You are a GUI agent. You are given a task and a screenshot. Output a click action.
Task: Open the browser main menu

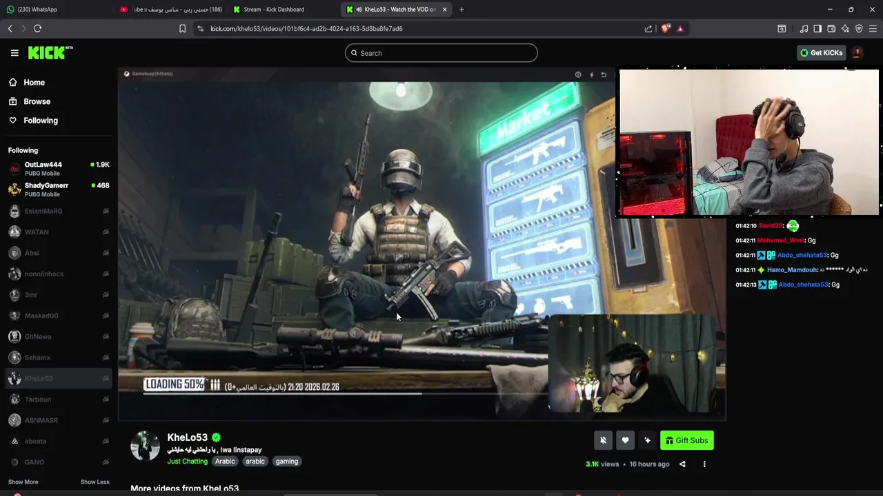pos(873,28)
